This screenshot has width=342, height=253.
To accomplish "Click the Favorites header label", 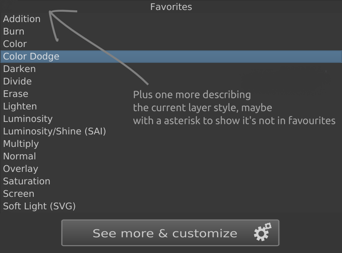I will 171,7.
